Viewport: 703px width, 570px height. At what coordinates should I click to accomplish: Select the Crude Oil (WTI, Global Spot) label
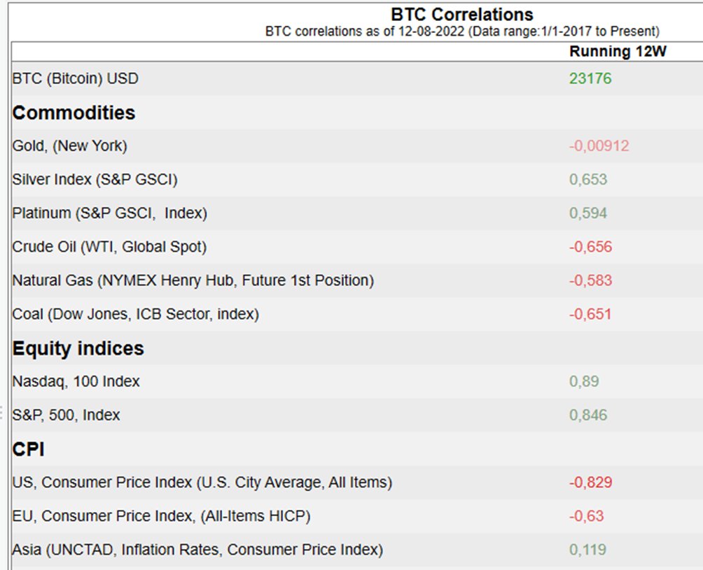click(x=109, y=247)
